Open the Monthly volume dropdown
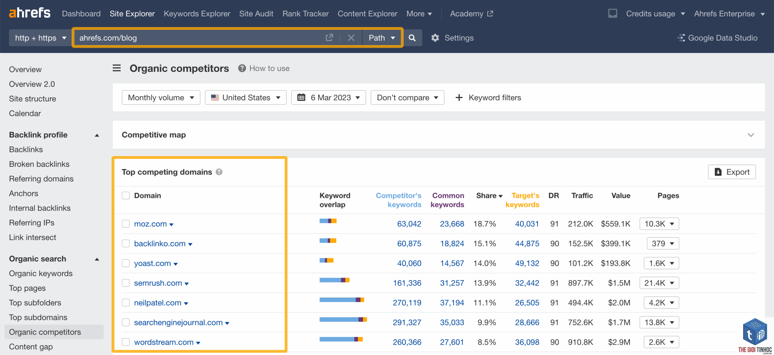 [x=161, y=98]
